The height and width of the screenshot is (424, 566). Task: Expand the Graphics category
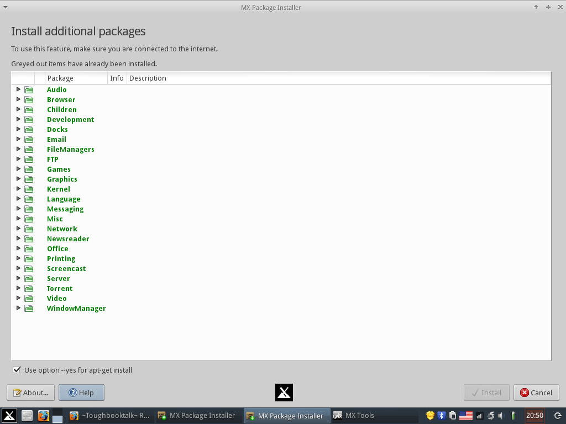18,179
